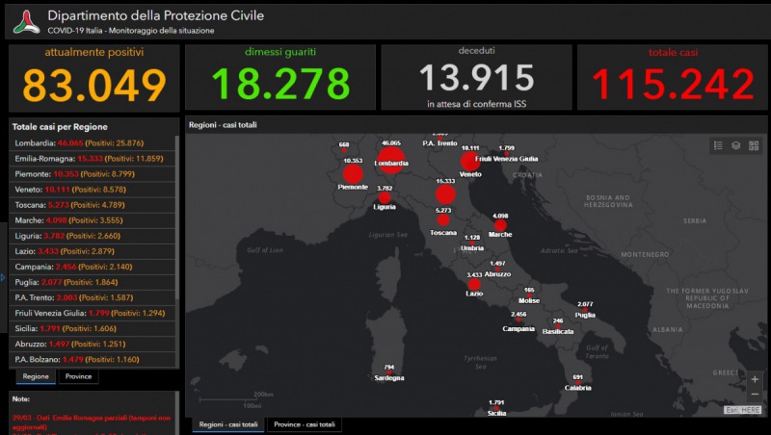The height and width of the screenshot is (435, 771).
Task: Click the Lazio marker on the map
Action: point(474,285)
